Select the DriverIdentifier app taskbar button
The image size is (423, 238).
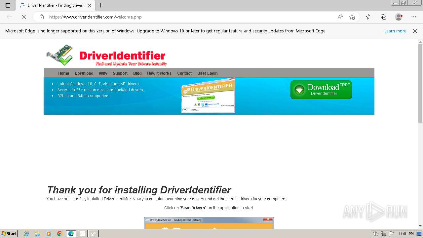[93, 234]
